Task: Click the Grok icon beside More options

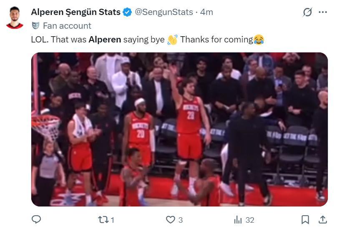Action: 307,12
